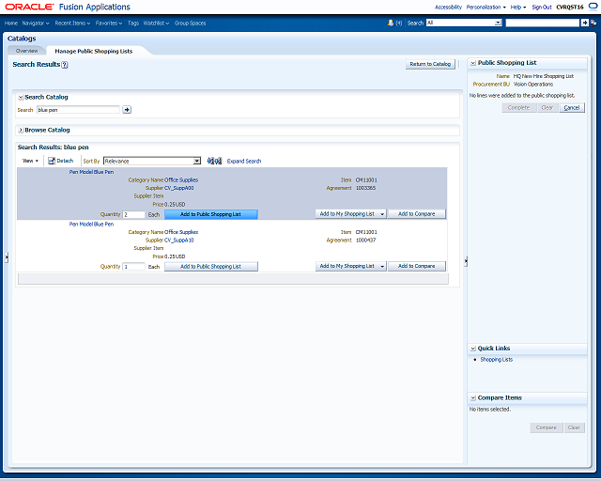Open the Watchlist menu
The image size is (601, 481).
pyautogui.click(x=156, y=23)
